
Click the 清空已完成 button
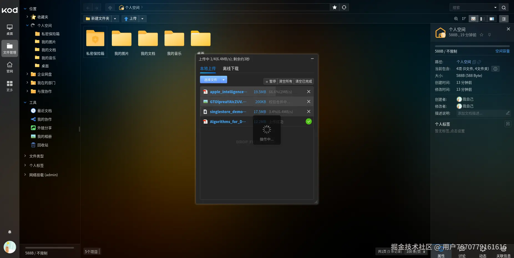(x=304, y=81)
